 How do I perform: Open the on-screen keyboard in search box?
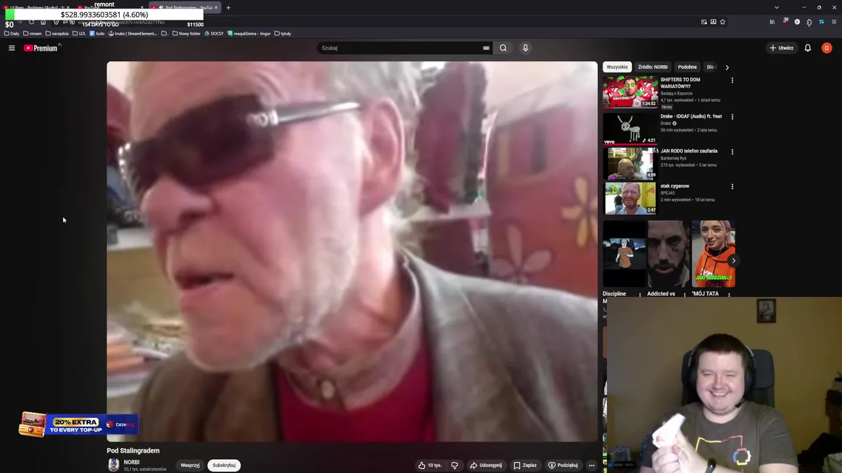(486, 48)
